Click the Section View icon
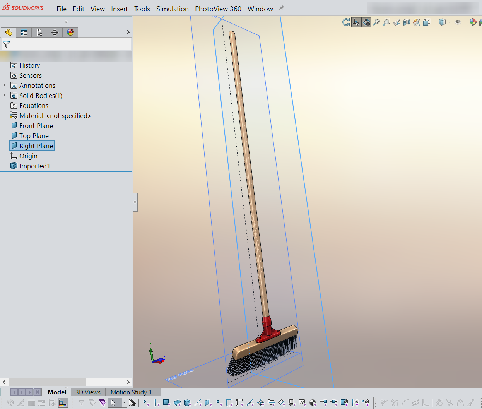482x409 pixels. (x=407, y=22)
